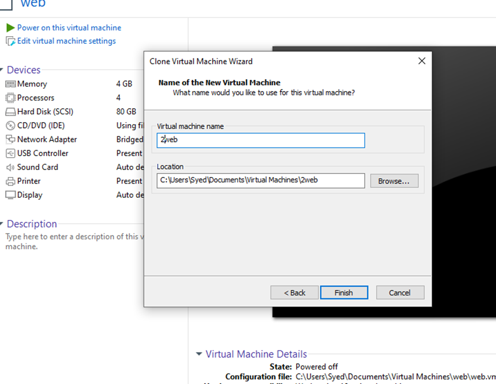Screen dimensions: 496x384
Task: Click the Edit virtual machine settings icon
Action: pos(10,41)
